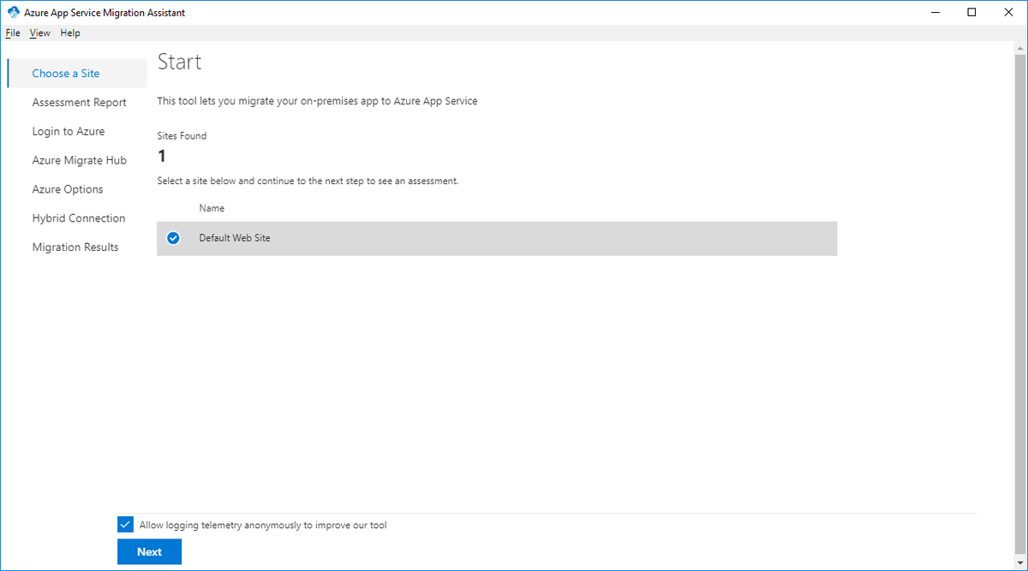Open Azure Migrate Hub step
Viewport: 1028px width, 571px height.
tap(79, 161)
